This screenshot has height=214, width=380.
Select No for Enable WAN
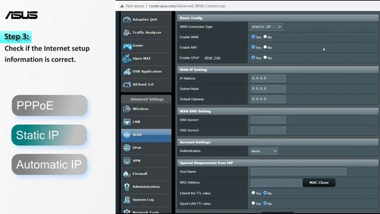265,37
